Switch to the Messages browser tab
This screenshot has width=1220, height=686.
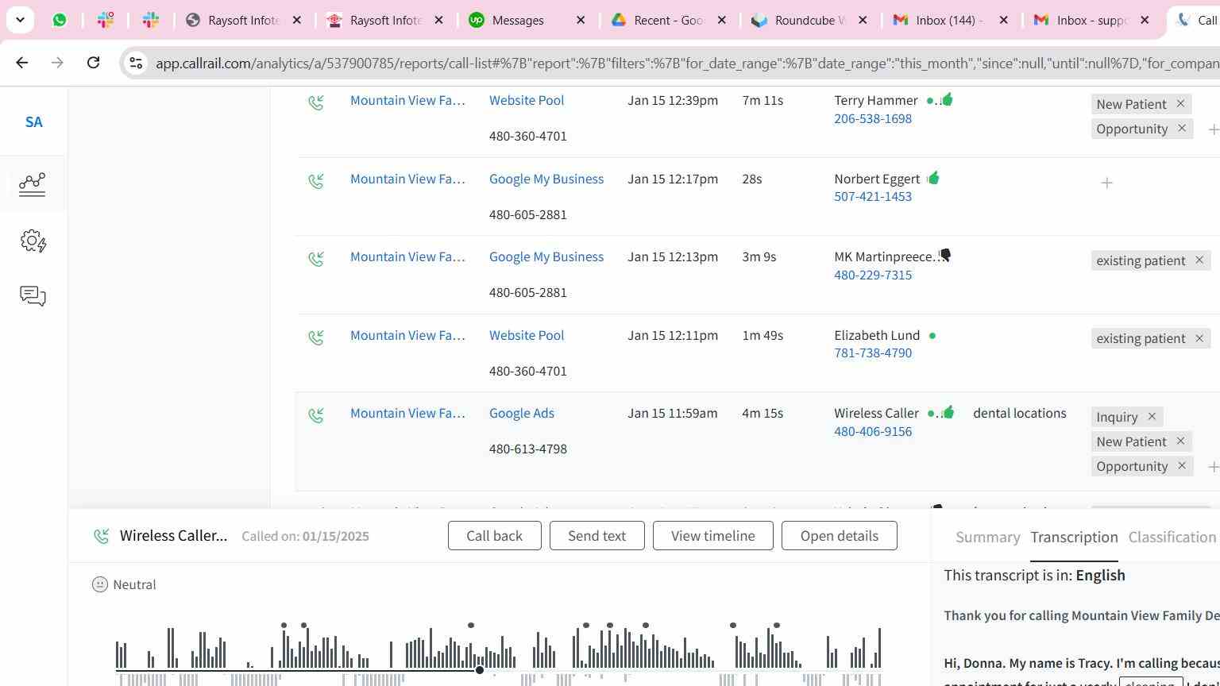[x=528, y=20]
